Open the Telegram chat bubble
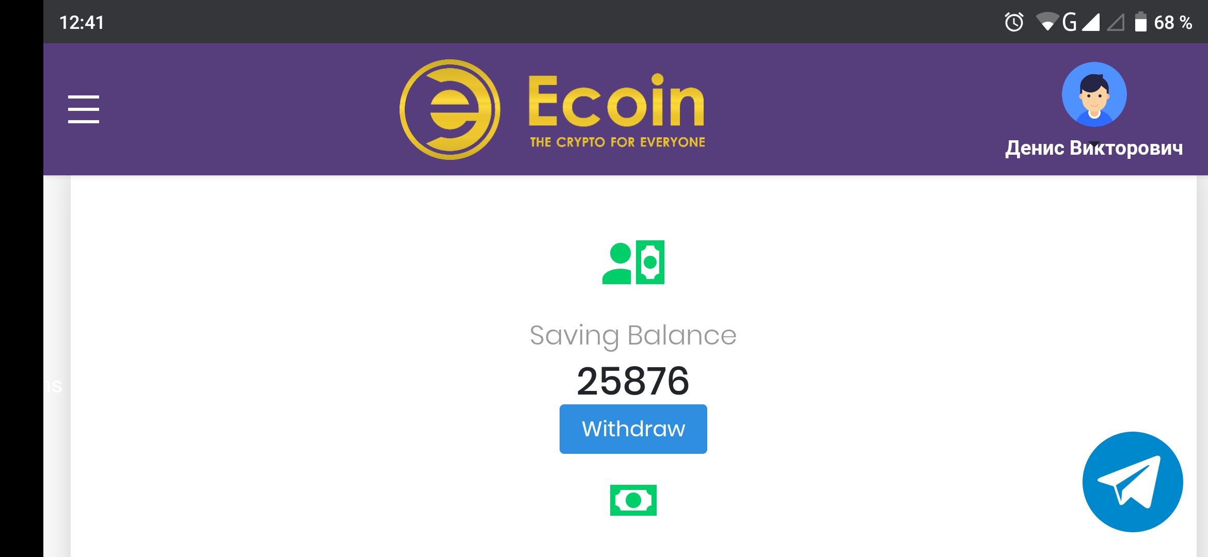This screenshot has height=557, width=1208. tap(1133, 482)
